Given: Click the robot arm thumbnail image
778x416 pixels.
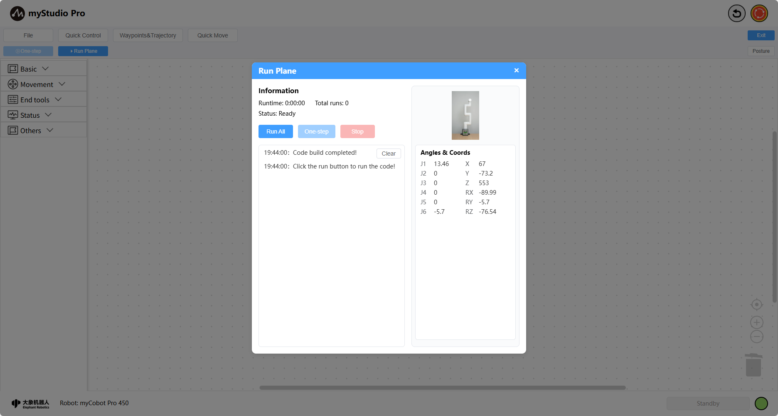Looking at the screenshot, I should click(465, 115).
